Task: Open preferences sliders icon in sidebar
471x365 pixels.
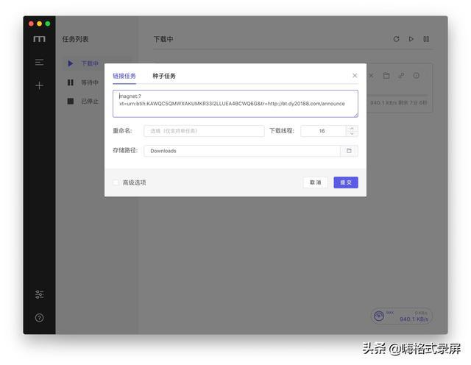Action: coord(39,294)
